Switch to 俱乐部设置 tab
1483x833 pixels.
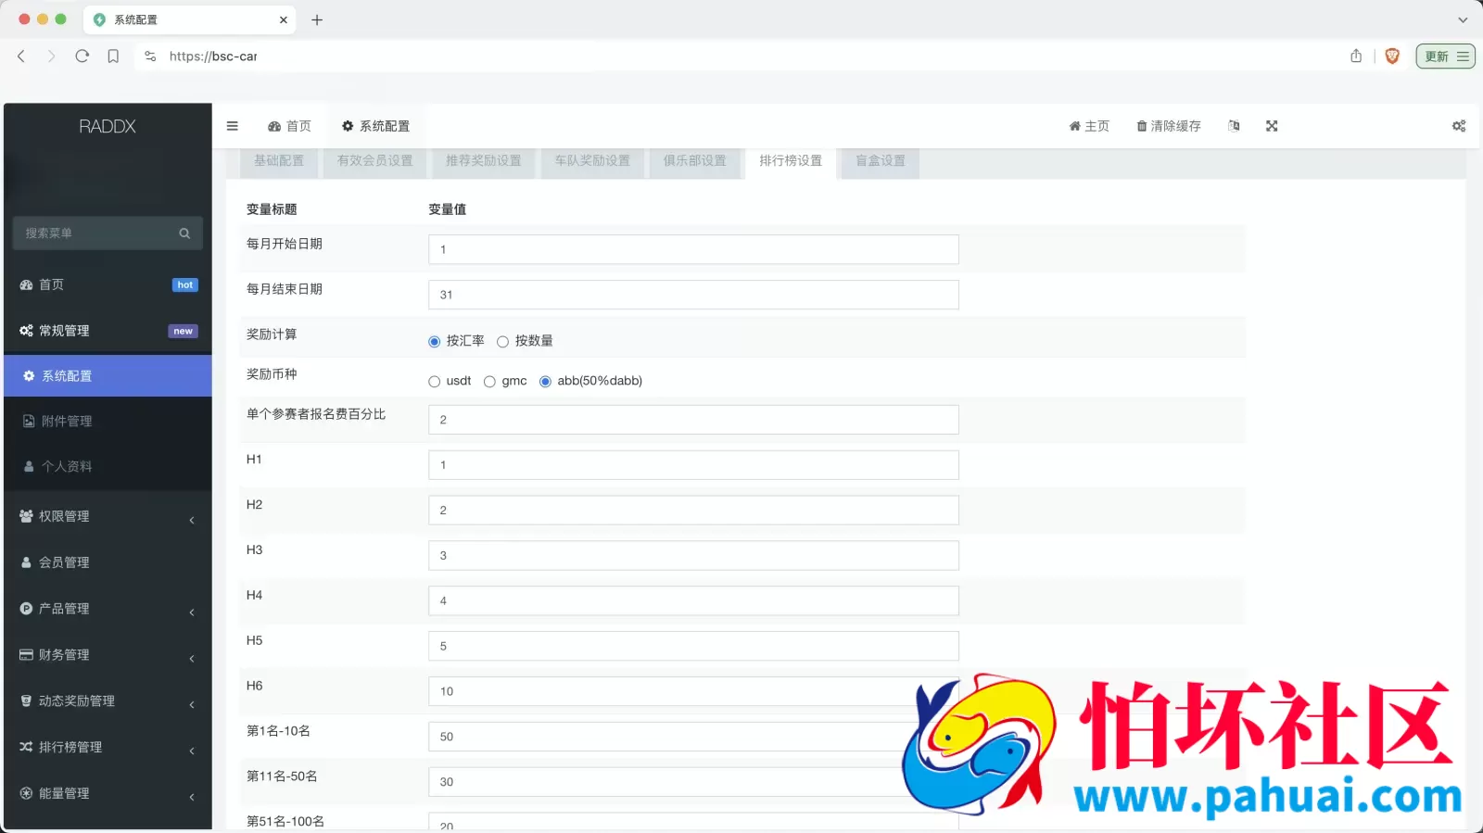tap(695, 161)
